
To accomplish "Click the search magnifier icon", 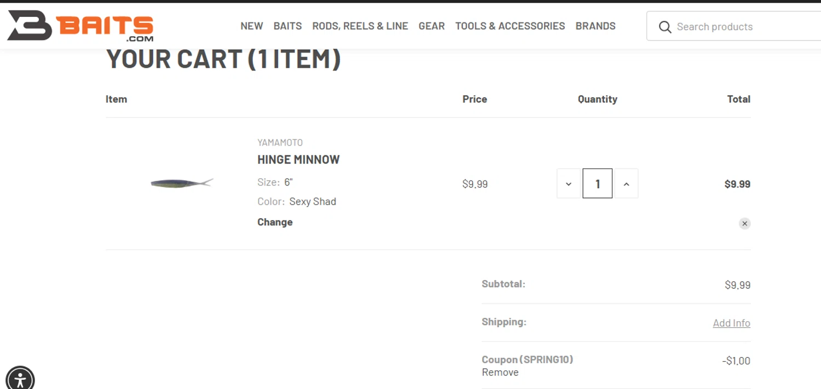I will coord(665,27).
